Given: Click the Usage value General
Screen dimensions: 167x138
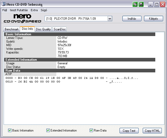Looking at the screenshot, I should [63, 63].
